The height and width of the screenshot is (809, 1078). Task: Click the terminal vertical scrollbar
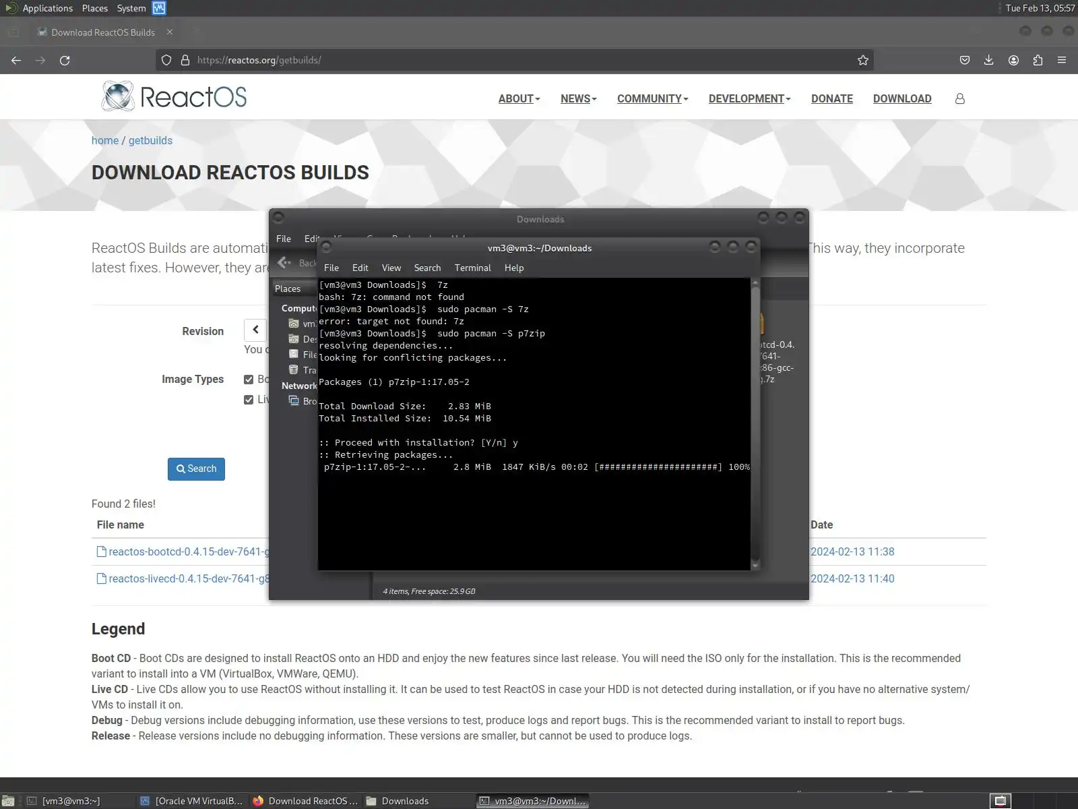click(x=755, y=423)
